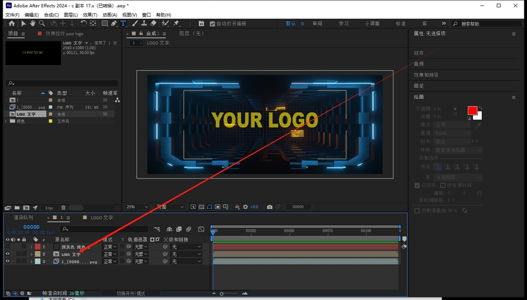Toggle the 自动打开面板 checkbox

[212, 24]
